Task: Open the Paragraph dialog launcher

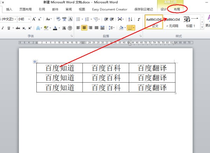Action: (140, 36)
